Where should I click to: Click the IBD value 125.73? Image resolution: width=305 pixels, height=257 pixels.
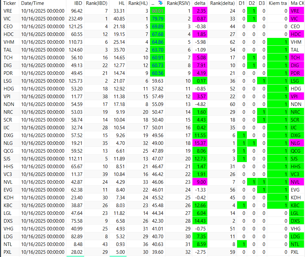tap(75, 81)
